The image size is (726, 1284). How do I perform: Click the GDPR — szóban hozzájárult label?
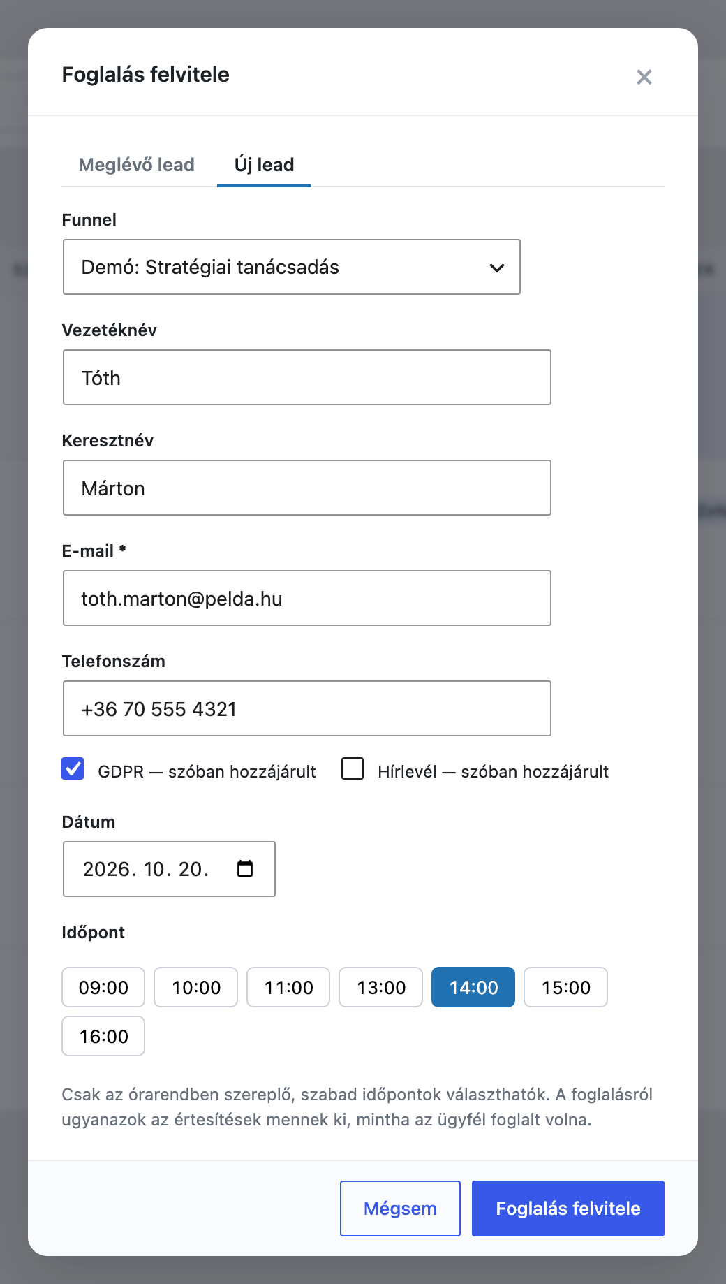point(207,771)
